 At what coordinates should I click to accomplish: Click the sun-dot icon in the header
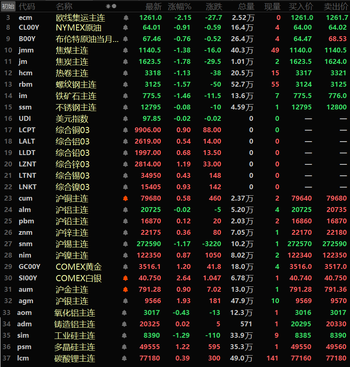click(111, 7)
